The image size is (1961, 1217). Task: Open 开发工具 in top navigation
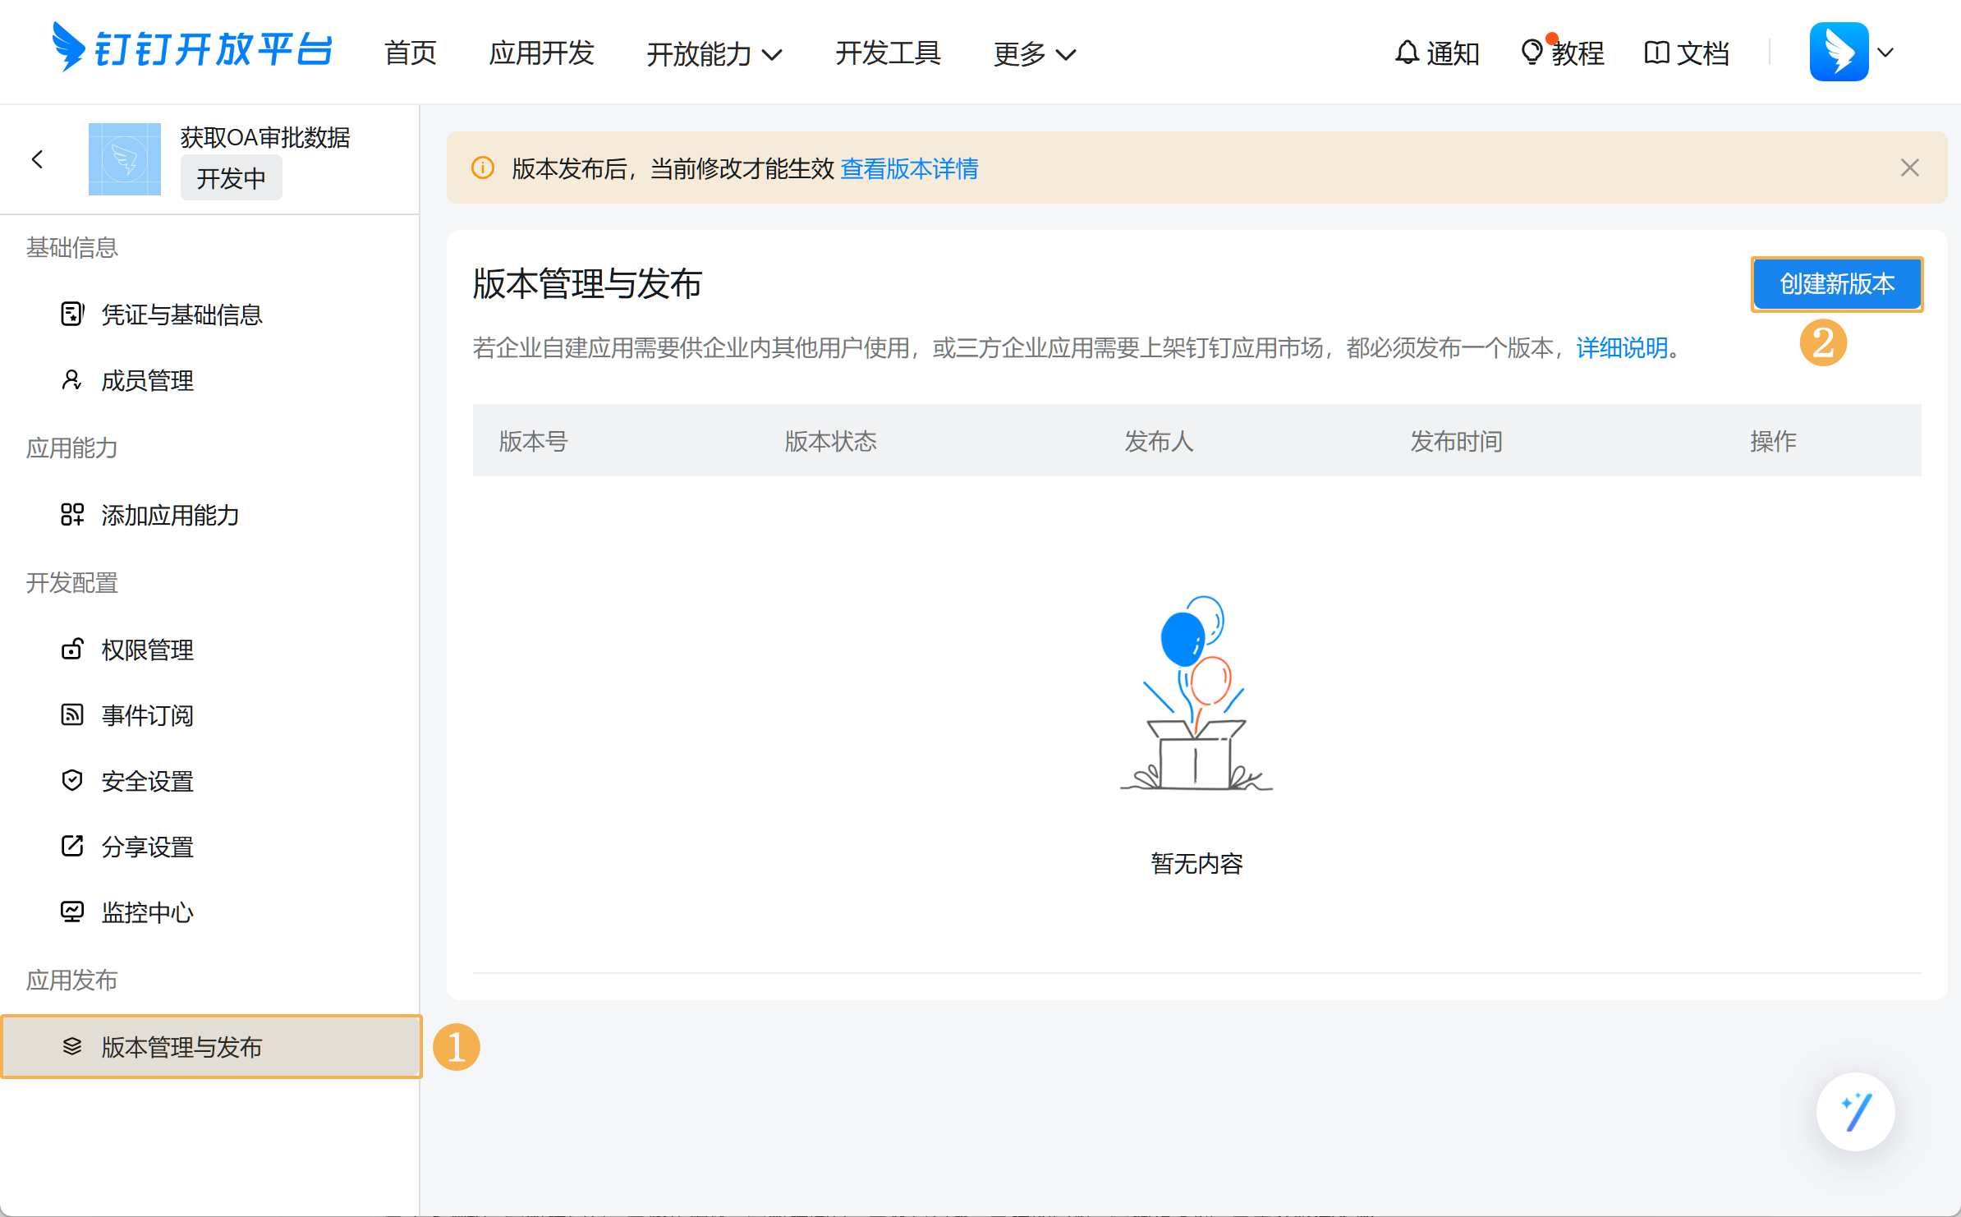(x=888, y=53)
